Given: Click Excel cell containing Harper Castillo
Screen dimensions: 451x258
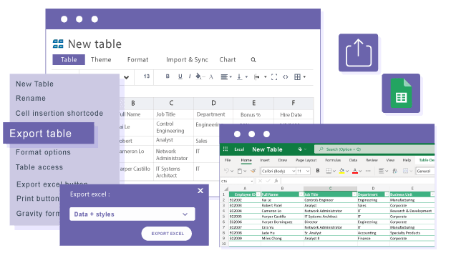Looking at the screenshot, I should 282,217.
